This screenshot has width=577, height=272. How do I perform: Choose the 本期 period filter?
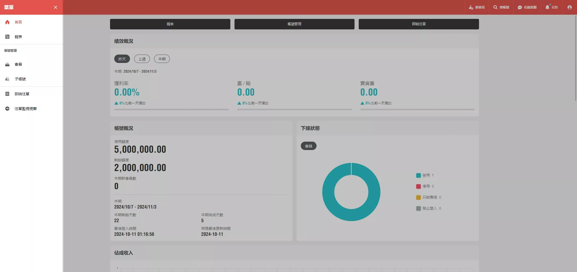click(162, 59)
